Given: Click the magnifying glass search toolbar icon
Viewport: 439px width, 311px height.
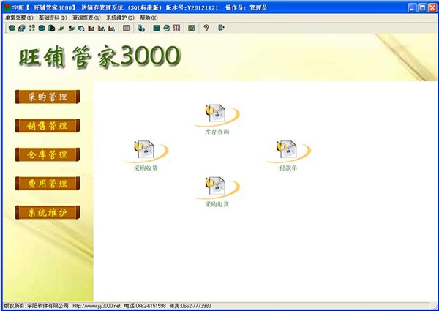Looking at the screenshot, I should click(x=81, y=28).
